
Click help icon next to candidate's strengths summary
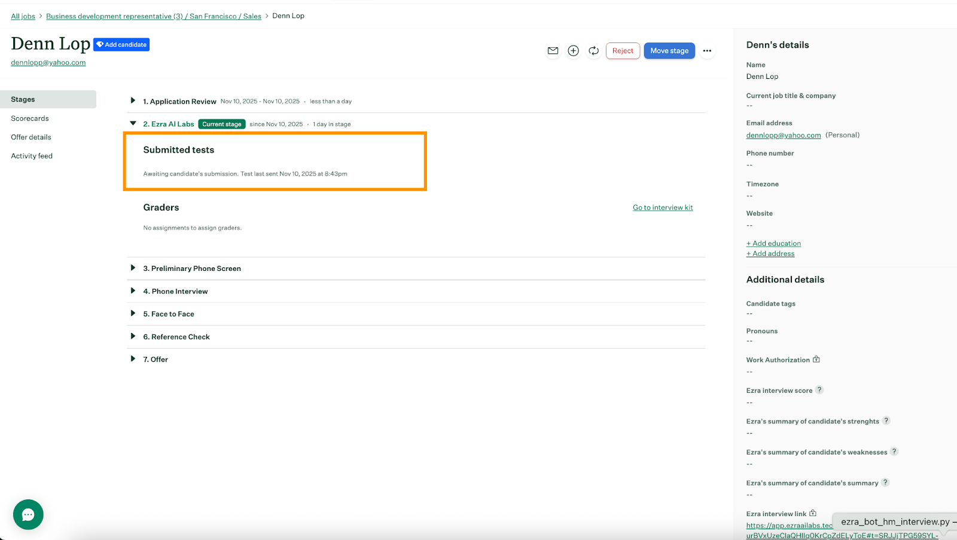[x=886, y=421]
